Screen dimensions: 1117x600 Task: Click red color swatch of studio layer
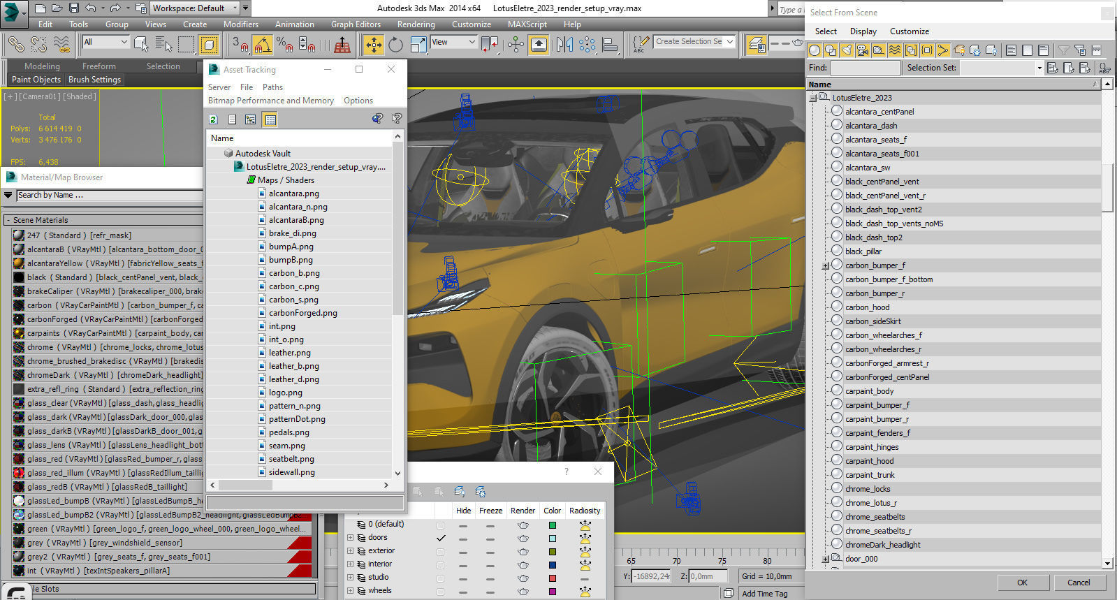coord(553,578)
